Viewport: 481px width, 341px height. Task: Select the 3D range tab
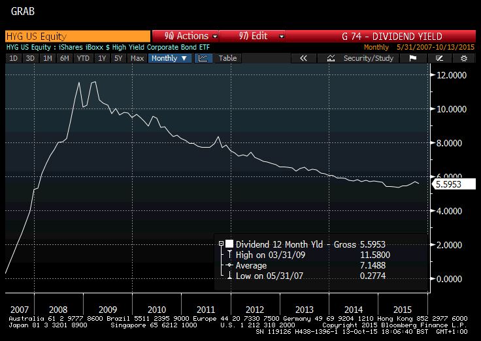coord(30,58)
